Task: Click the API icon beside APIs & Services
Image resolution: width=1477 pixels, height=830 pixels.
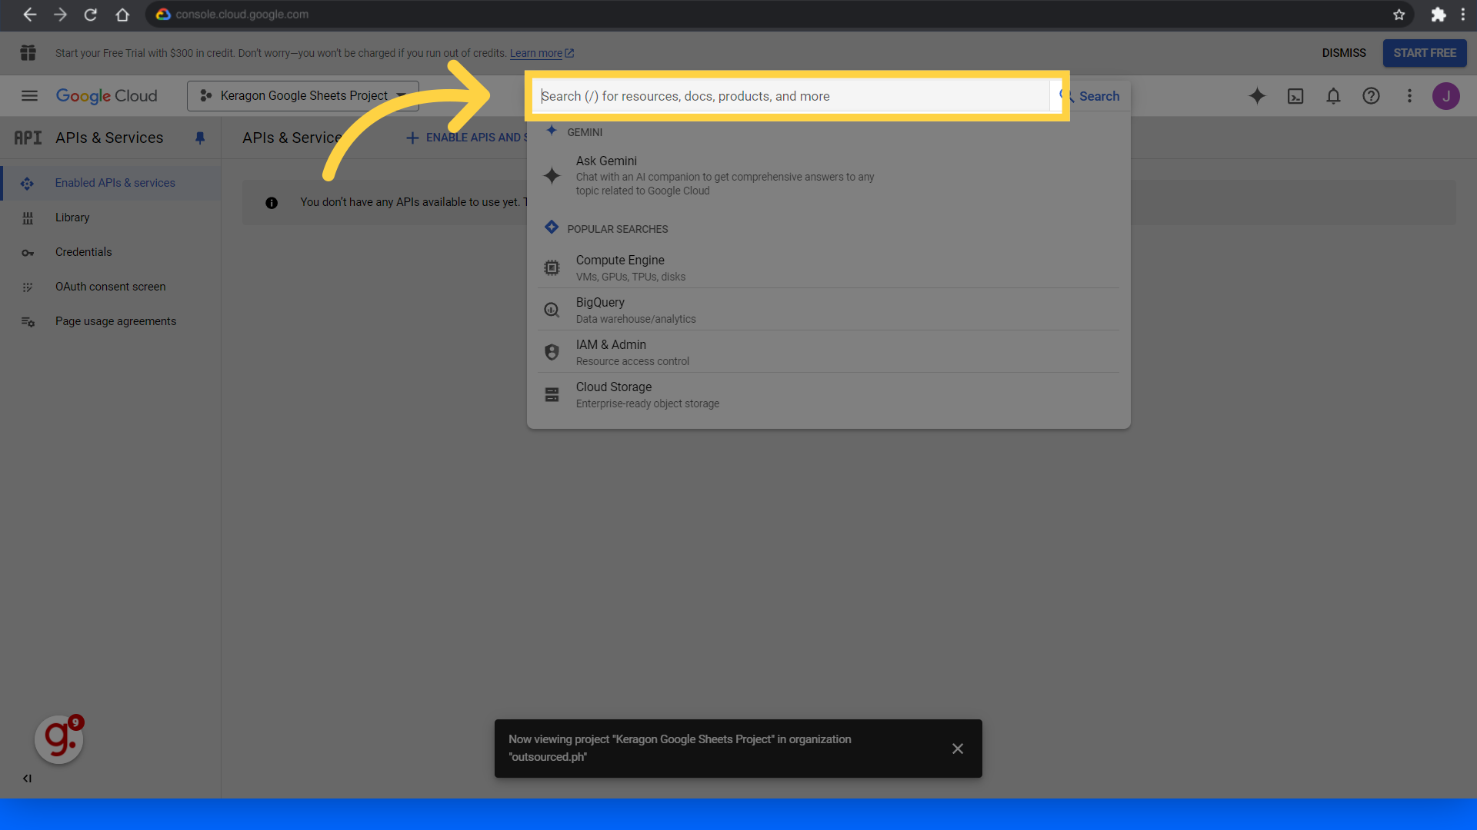Action: coord(28,138)
